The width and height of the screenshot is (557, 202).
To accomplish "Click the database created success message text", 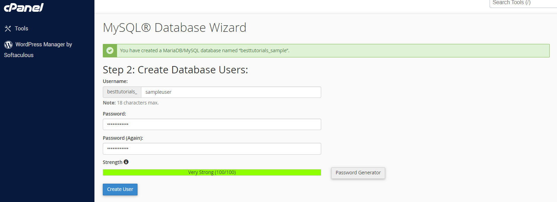I will 205,50.
